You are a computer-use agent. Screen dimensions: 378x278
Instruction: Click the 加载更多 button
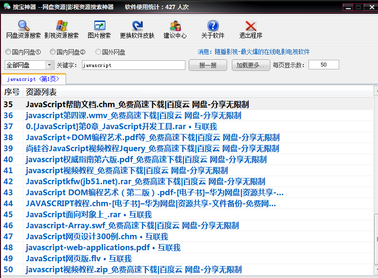(x=251, y=65)
